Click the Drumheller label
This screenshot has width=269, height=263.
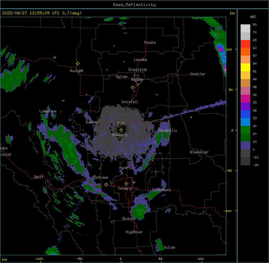coord(199,152)
